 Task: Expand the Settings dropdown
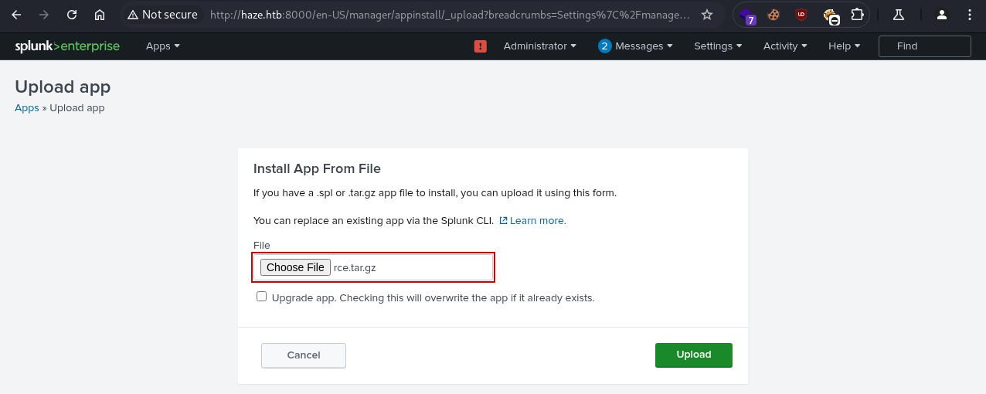[717, 46]
